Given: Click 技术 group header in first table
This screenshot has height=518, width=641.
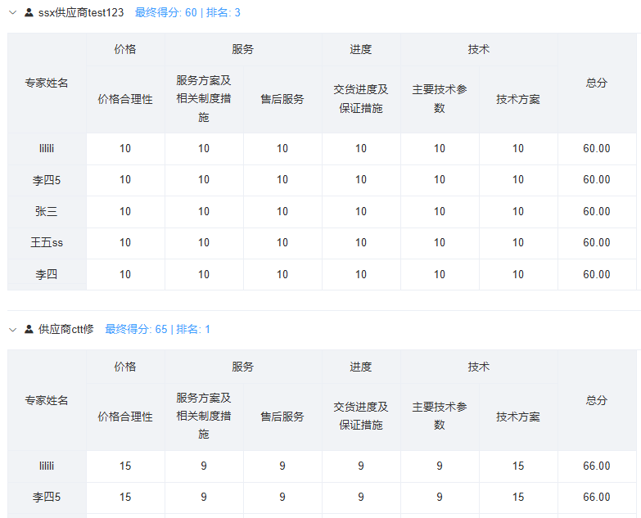Looking at the screenshot, I should (479, 49).
